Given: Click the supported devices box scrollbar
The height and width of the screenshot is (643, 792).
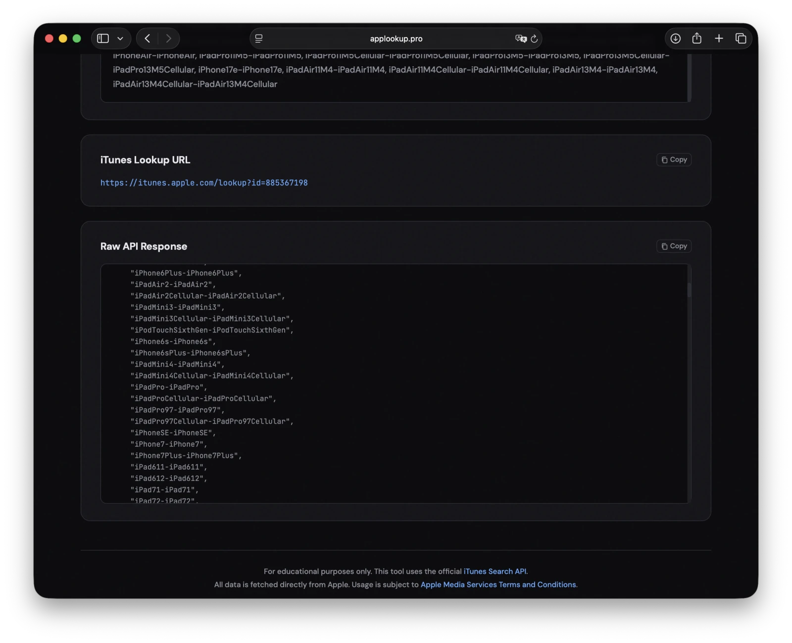Looking at the screenshot, I should (689, 78).
